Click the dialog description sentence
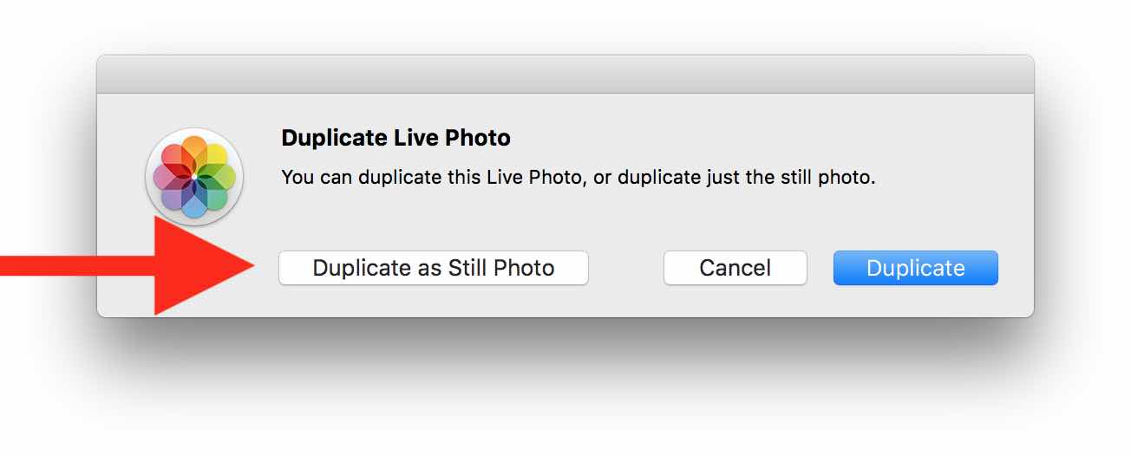 point(578,178)
